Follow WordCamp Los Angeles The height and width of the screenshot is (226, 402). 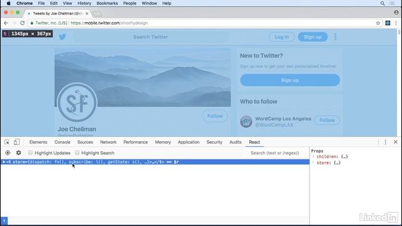[x=327, y=120]
